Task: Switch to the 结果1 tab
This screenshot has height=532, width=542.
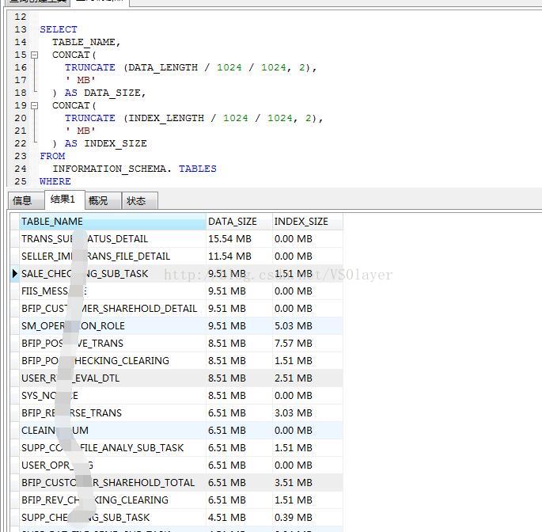Action: point(65,199)
